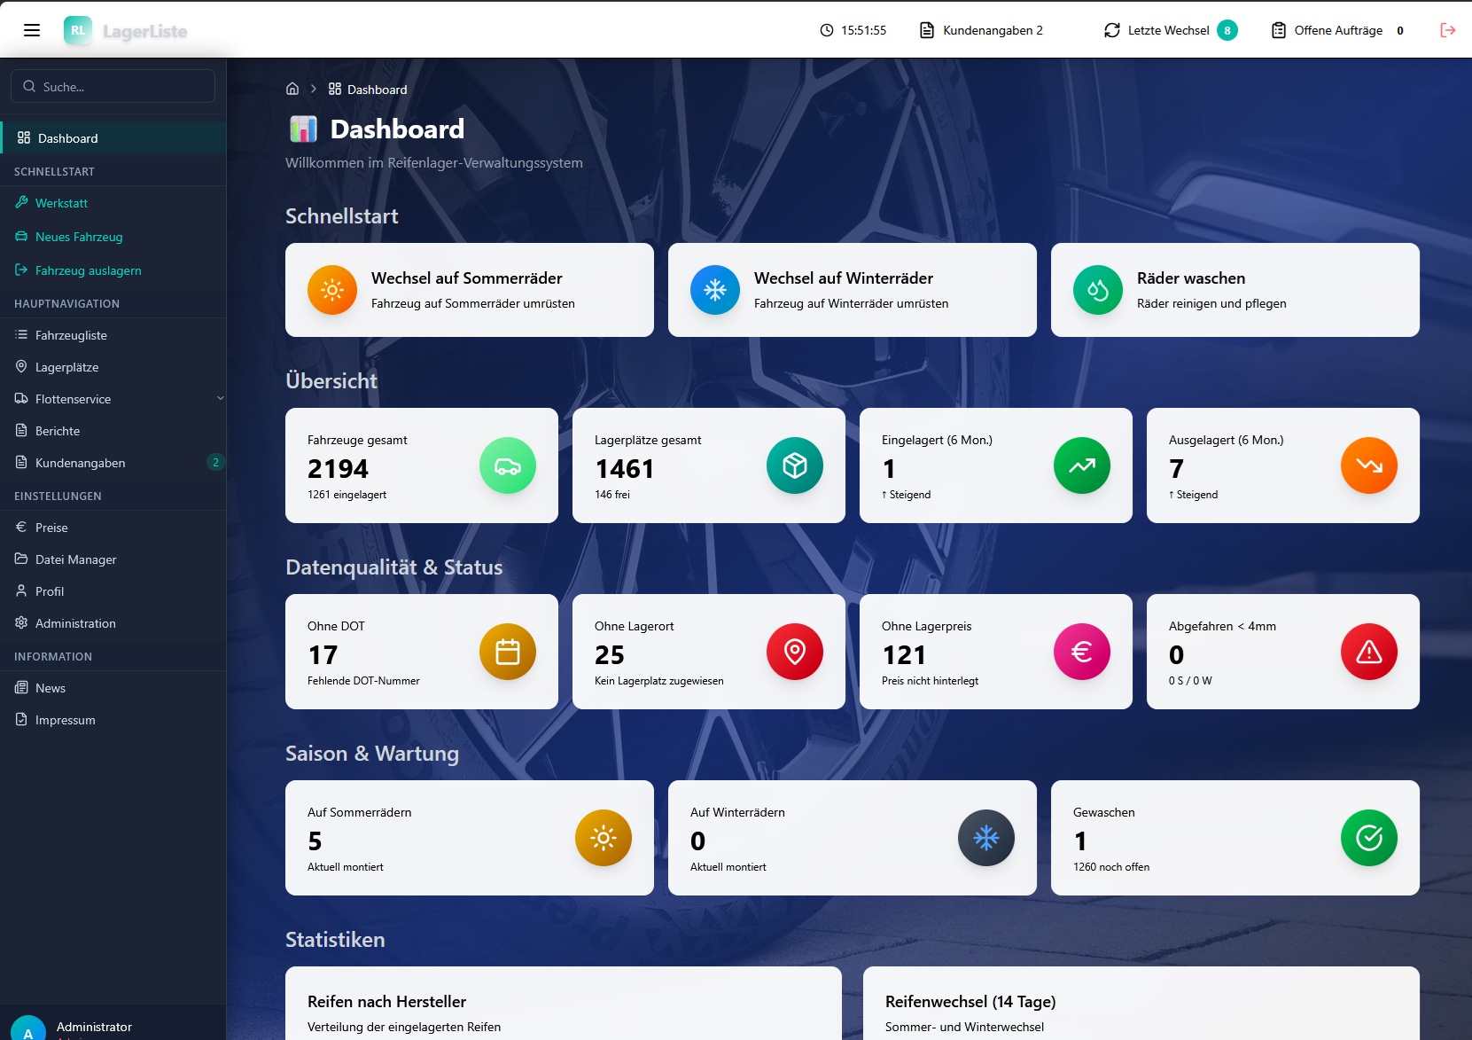Open Berichte in sidebar
The height and width of the screenshot is (1040, 1472).
pos(113,431)
